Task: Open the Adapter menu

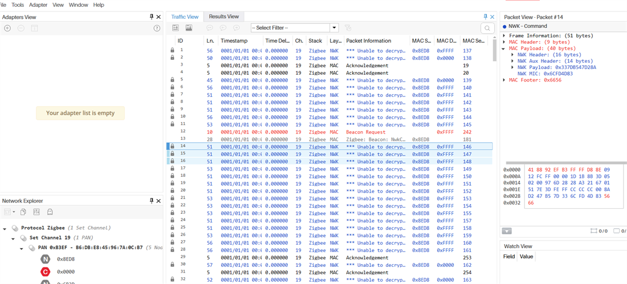Action: pos(38,5)
